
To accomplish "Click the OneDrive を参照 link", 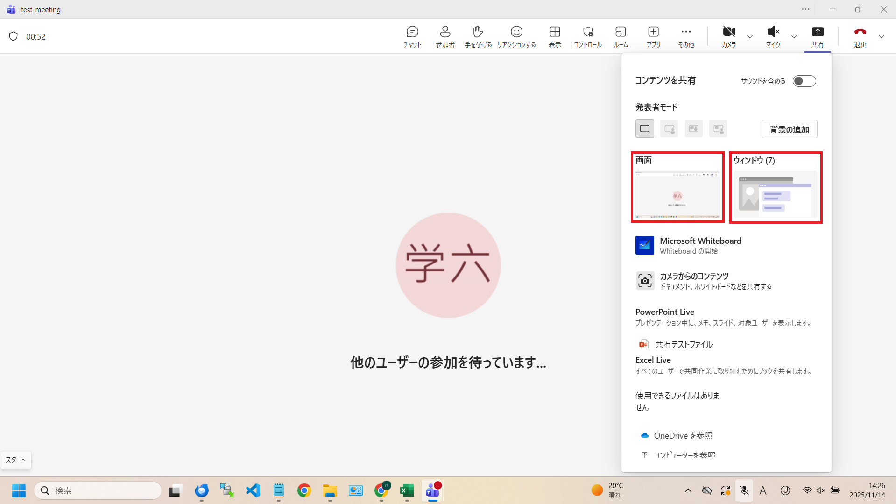I will point(683,435).
